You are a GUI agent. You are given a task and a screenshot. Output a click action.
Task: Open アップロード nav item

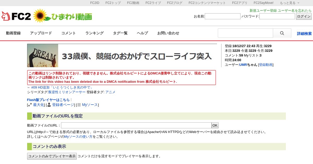tap(41, 33)
